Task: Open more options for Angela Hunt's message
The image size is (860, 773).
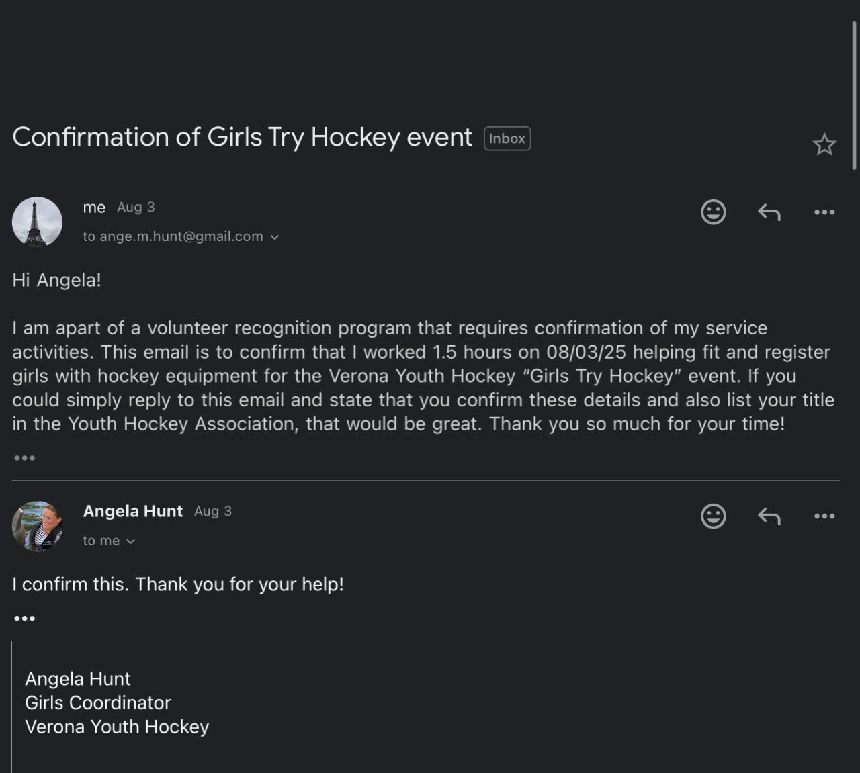Action: coord(824,516)
